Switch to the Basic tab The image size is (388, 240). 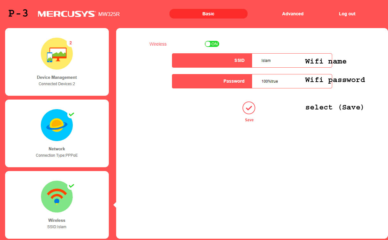point(208,14)
